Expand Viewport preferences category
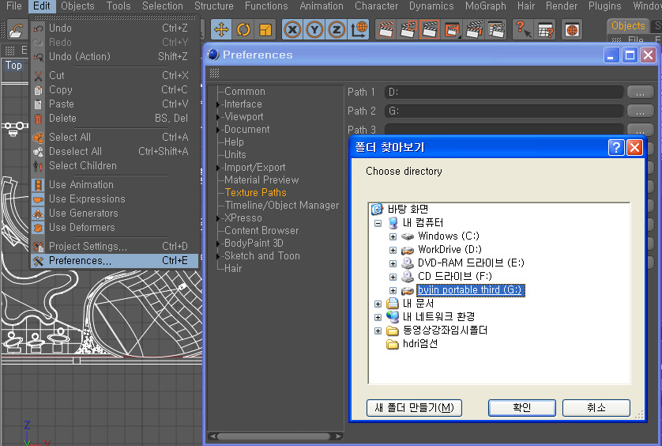662x446 pixels. point(218,117)
